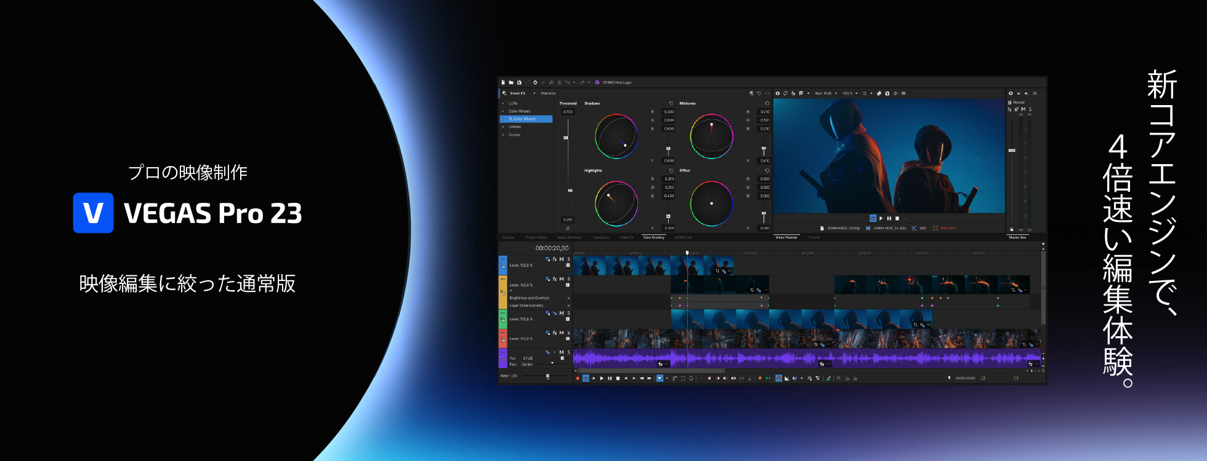Click the crop icon on the first track clip

pos(717,271)
